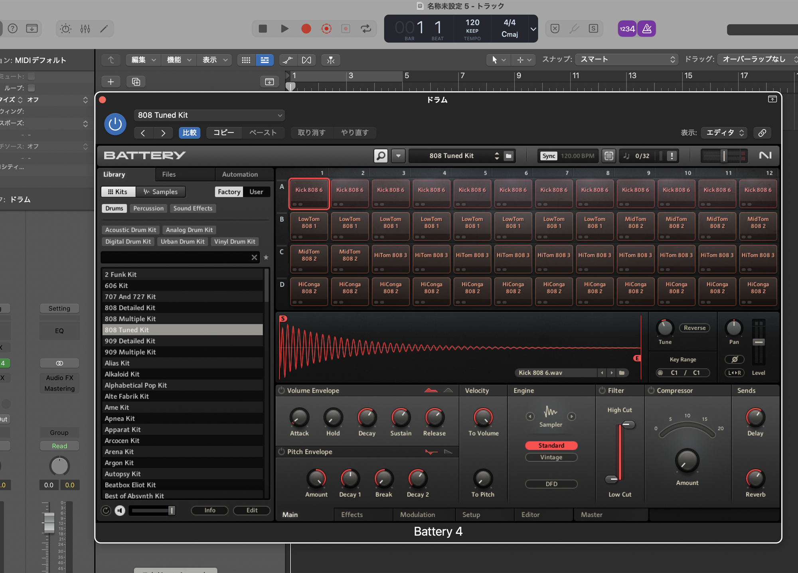Open Battery's main menu dropdown arrow
The height and width of the screenshot is (573, 798).
[x=398, y=156]
